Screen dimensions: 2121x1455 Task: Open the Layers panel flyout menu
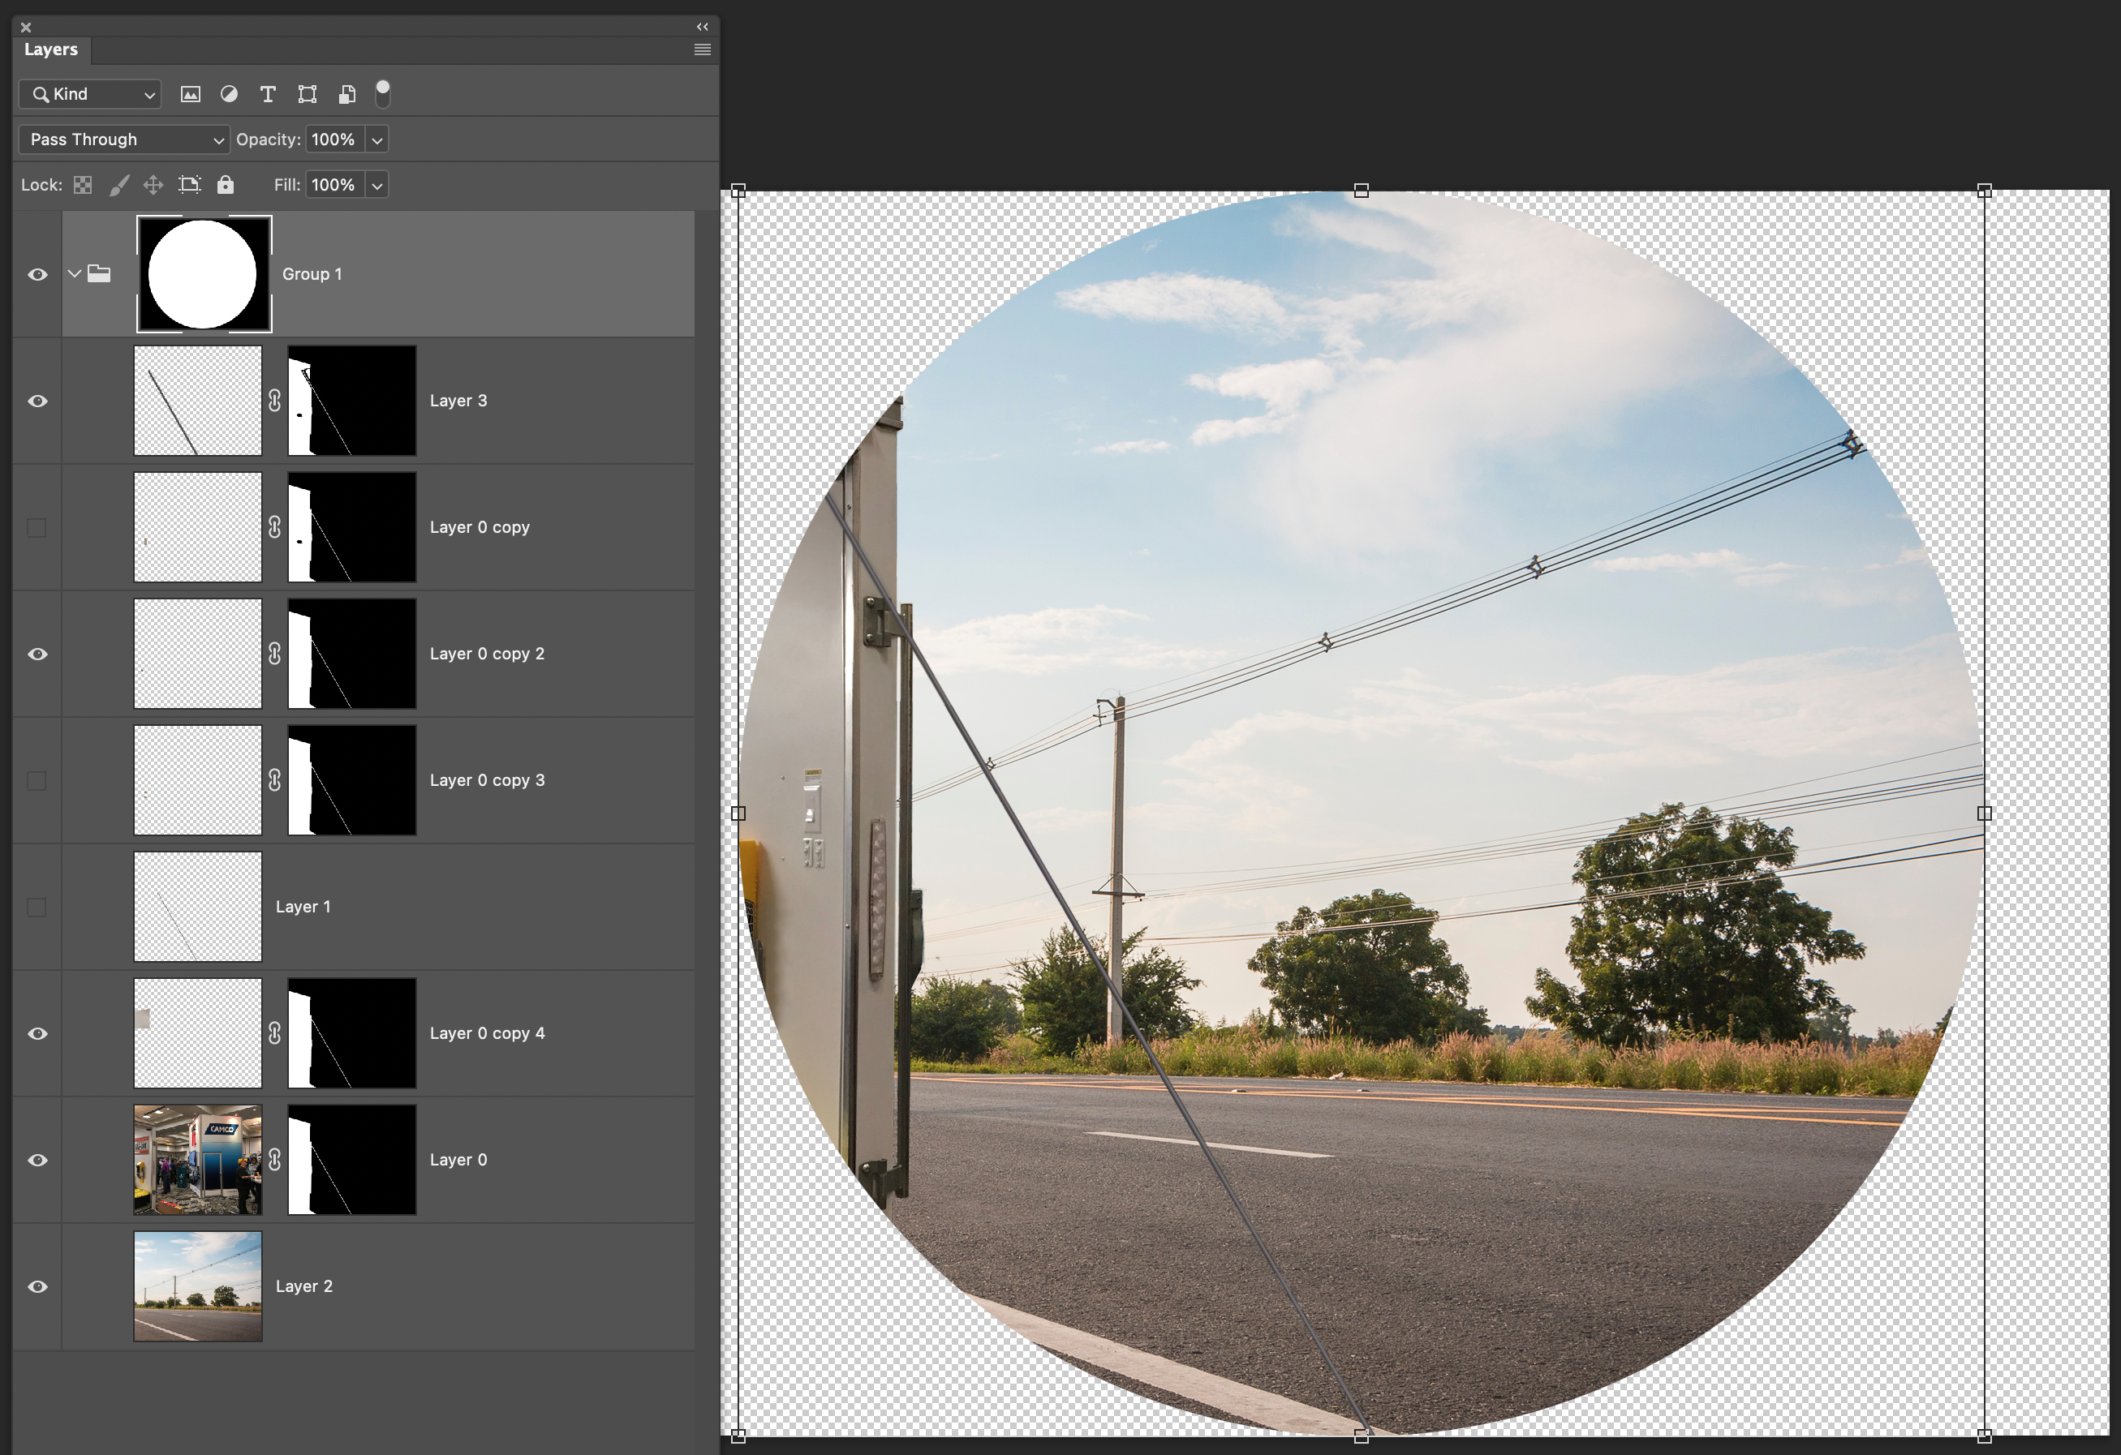coord(702,49)
